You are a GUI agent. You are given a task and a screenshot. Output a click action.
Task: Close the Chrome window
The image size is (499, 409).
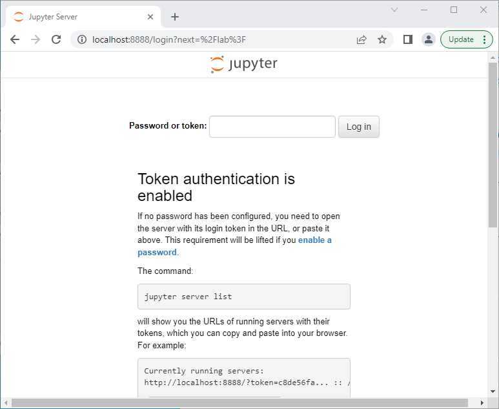click(484, 10)
